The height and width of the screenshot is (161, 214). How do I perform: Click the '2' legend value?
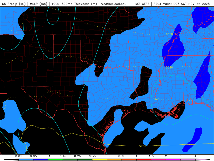[x=166, y=156]
